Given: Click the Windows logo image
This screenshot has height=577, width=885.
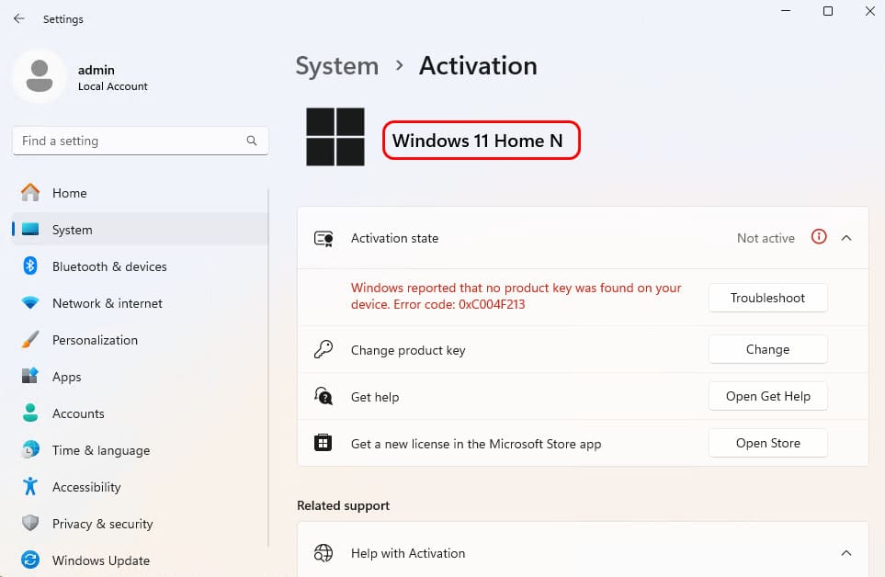Looking at the screenshot, I should (335, 137).
